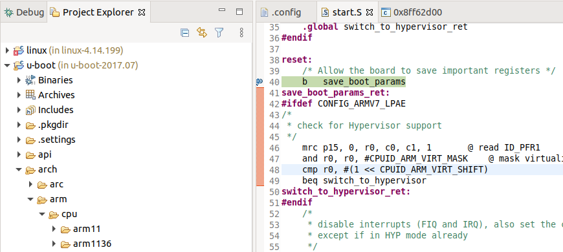Expand the arm1136 folder
Viewport: 563px width, 252px height.
[54, 244]
